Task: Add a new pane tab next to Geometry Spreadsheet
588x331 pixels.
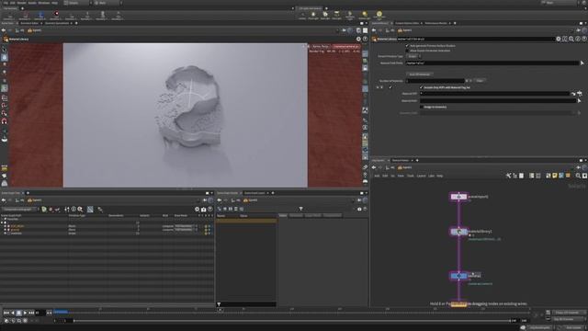Action: pos(76,23)
